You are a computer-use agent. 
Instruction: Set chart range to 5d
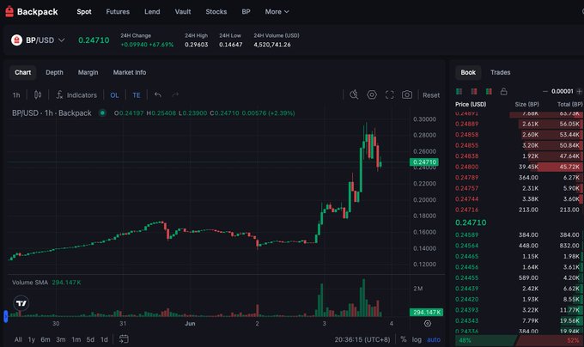click(90, 339)
